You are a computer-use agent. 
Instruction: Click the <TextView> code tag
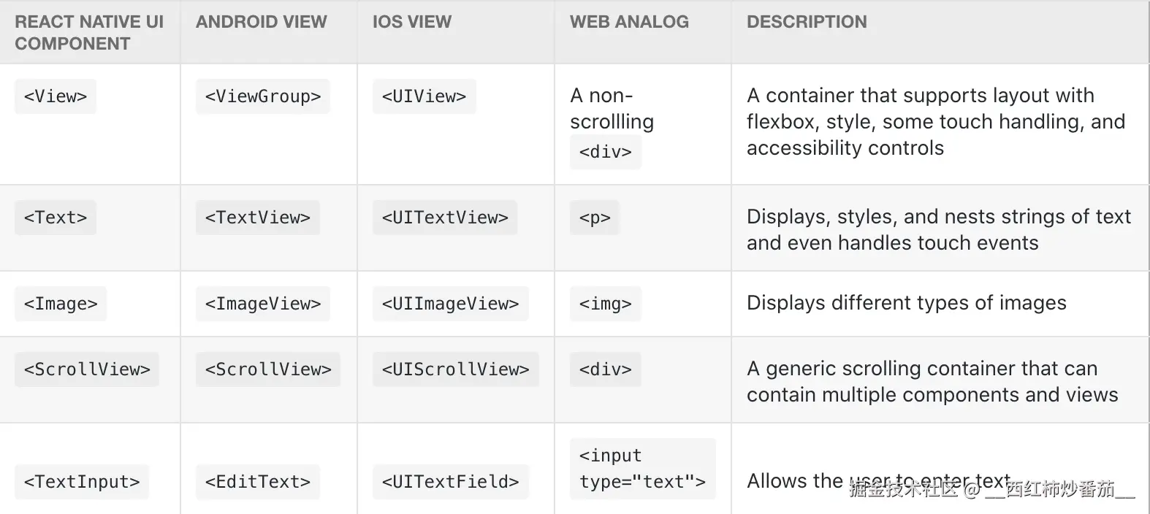tap(258, 218)
